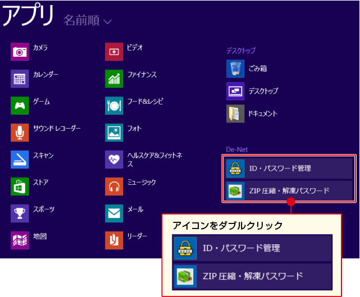Open the カメラ camera app icon
This screenshot has width=360, height=297.
pos(20,52)
